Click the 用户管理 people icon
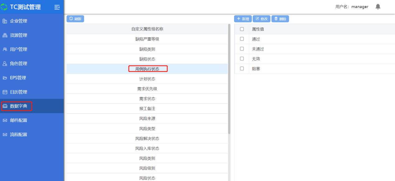The height and width of the screenshot is (181, 395). coord(5,49)
